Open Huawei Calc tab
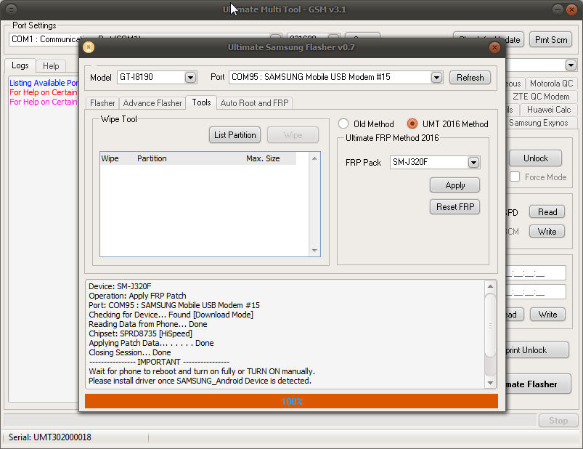The height and width of the screenshot is (449, 583). point(549,110)
